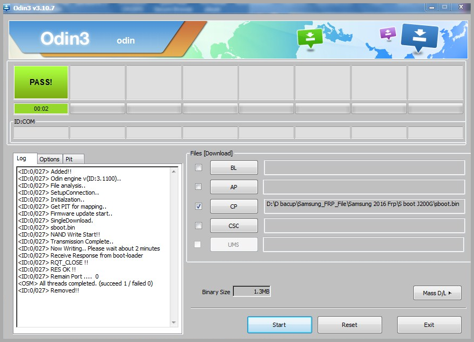Select log line 'Firmware update start..'
Screen dimensions: 474x342
point(65,213)
